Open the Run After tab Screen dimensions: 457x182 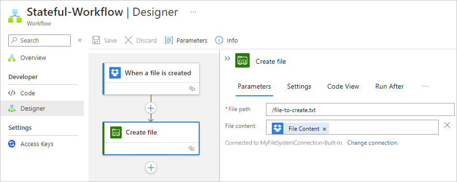pyautogui.click(x=389, y=87)
